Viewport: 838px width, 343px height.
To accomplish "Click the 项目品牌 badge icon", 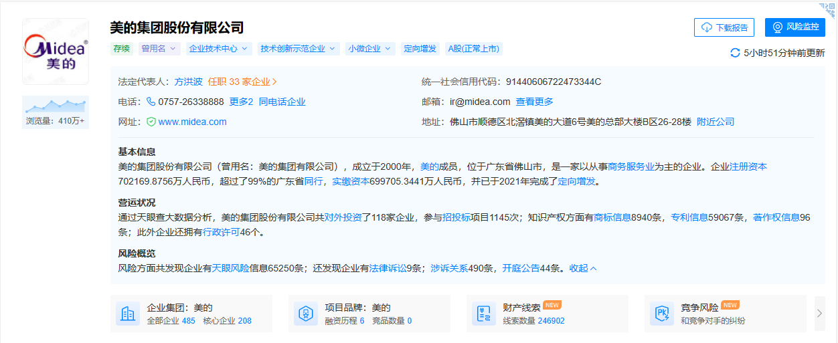I will [306, 314].
